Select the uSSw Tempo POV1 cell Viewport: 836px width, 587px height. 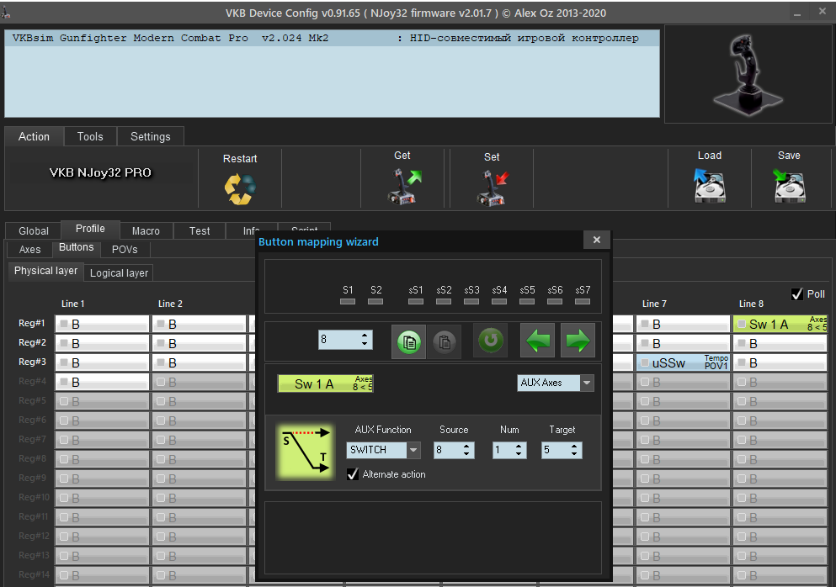coord(683,362)
